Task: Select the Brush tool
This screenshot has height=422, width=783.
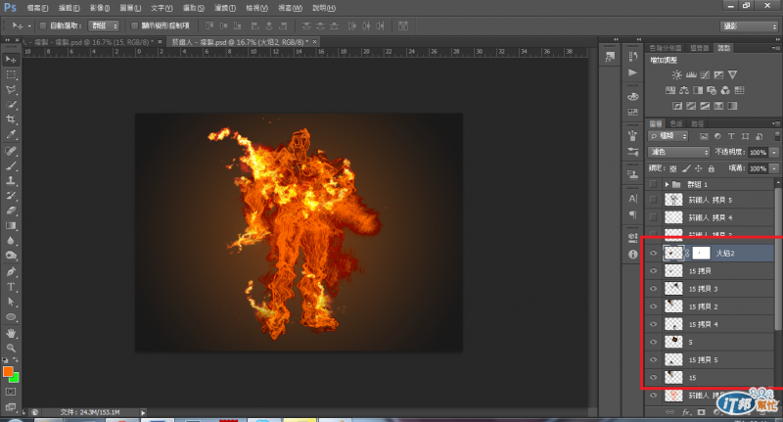Action: click(11, 165)
